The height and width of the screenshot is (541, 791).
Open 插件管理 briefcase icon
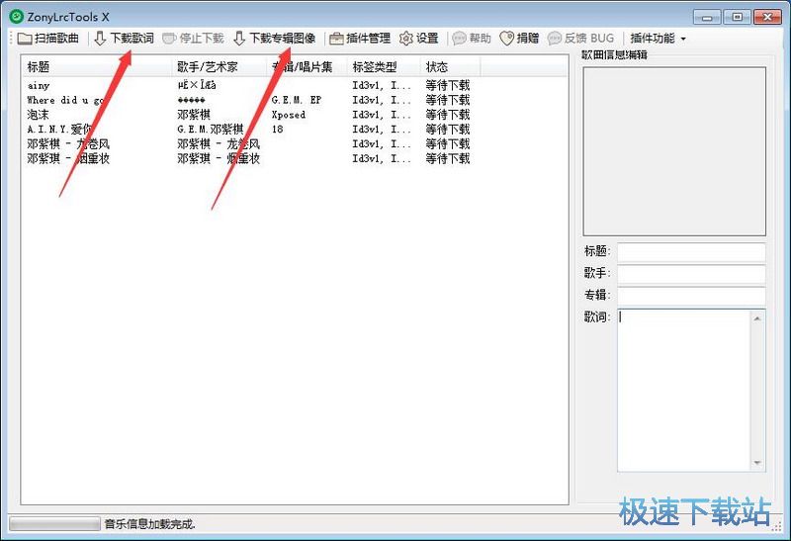[x=336, y=39]
